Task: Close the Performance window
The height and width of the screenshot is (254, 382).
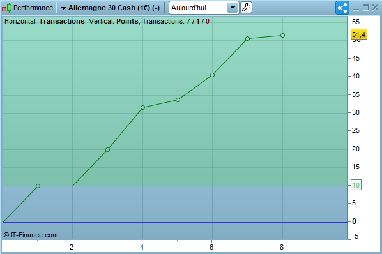Action: [x=375, y=8]
